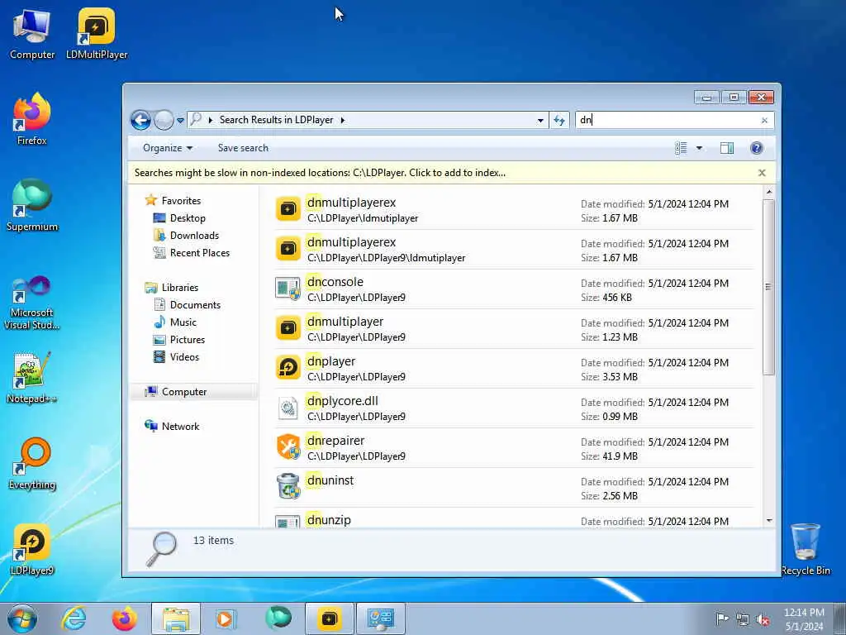
Task: Open Music library
Action: coord(183,322)
